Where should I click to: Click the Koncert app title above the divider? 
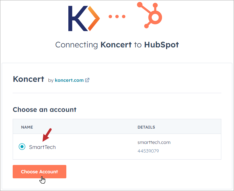tap(29, 79)
